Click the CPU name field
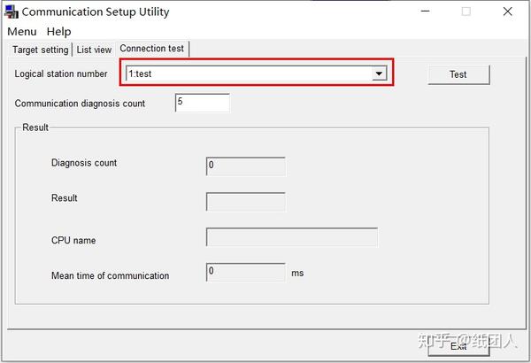This screenshot has width=531, height=363. pos(292,237)
